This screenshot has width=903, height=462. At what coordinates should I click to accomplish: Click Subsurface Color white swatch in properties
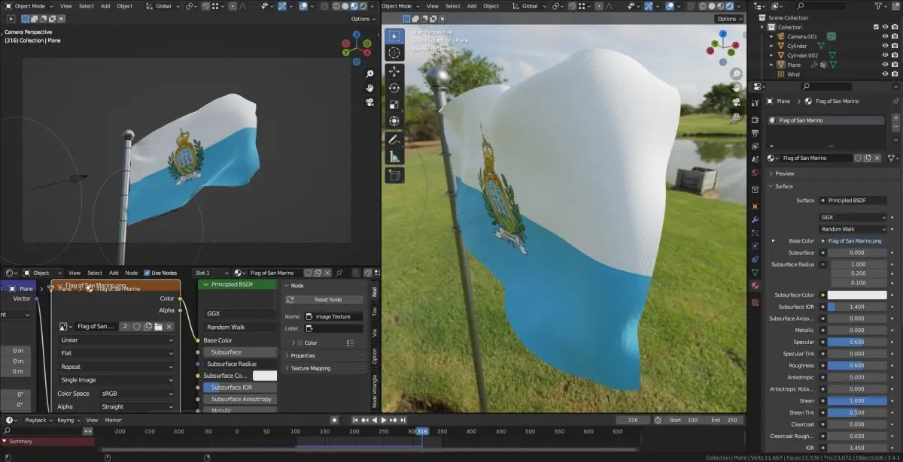857,295
